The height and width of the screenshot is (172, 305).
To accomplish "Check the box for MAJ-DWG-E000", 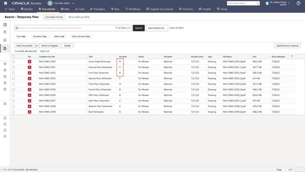I will [13, 62].
